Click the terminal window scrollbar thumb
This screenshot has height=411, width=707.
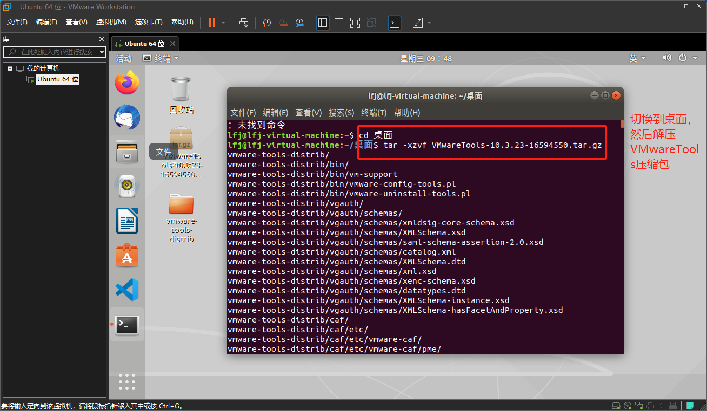tap(622, 124)
